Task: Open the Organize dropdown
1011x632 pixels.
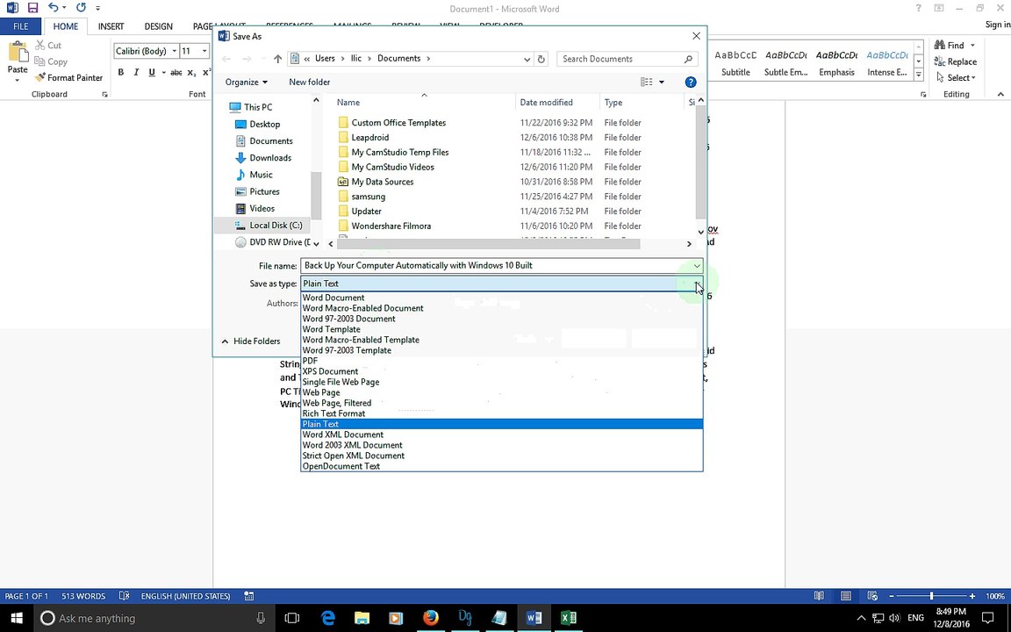Action: (246, 82)
